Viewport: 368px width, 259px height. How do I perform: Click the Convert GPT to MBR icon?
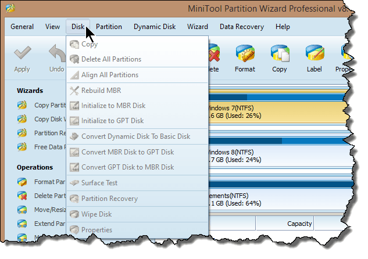pos(74,167)
